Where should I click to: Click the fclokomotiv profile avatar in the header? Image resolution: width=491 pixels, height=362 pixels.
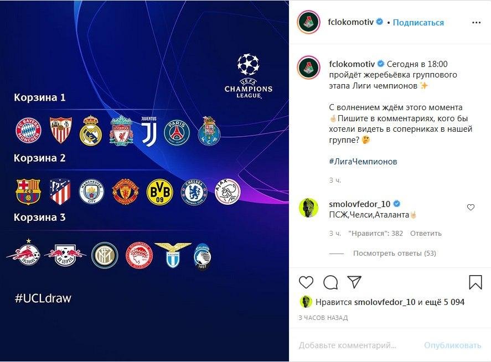point(308,22)
